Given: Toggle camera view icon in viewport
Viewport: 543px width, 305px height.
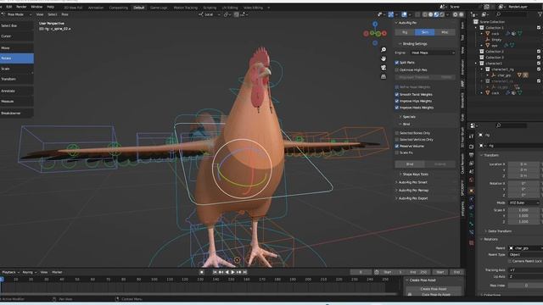Looking at the screenshot, I should pyautogui.click(x=383, y=68).
